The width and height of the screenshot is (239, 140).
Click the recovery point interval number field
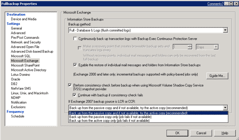coord(180,47)
